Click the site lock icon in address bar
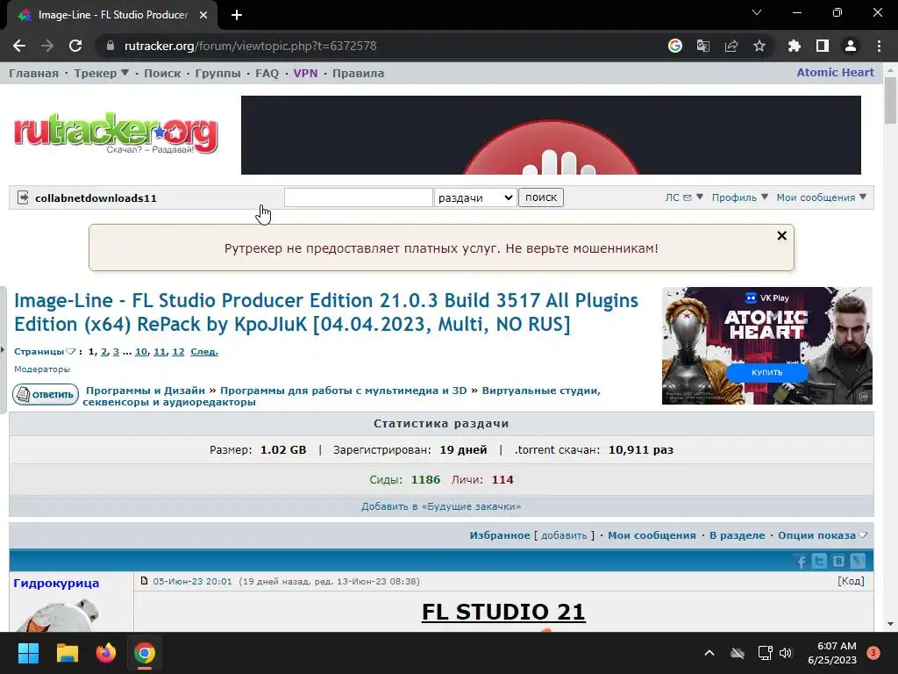The image size is (898, 674). coord(110,46)
